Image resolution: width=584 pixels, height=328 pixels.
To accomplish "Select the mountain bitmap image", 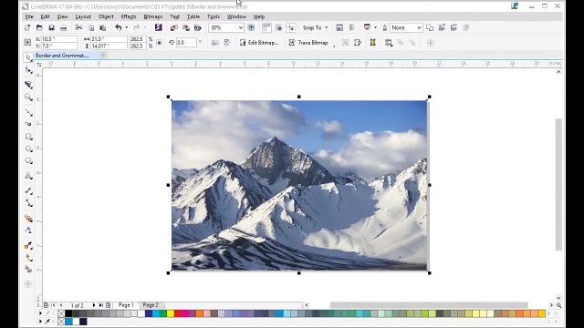I will 299,185.
